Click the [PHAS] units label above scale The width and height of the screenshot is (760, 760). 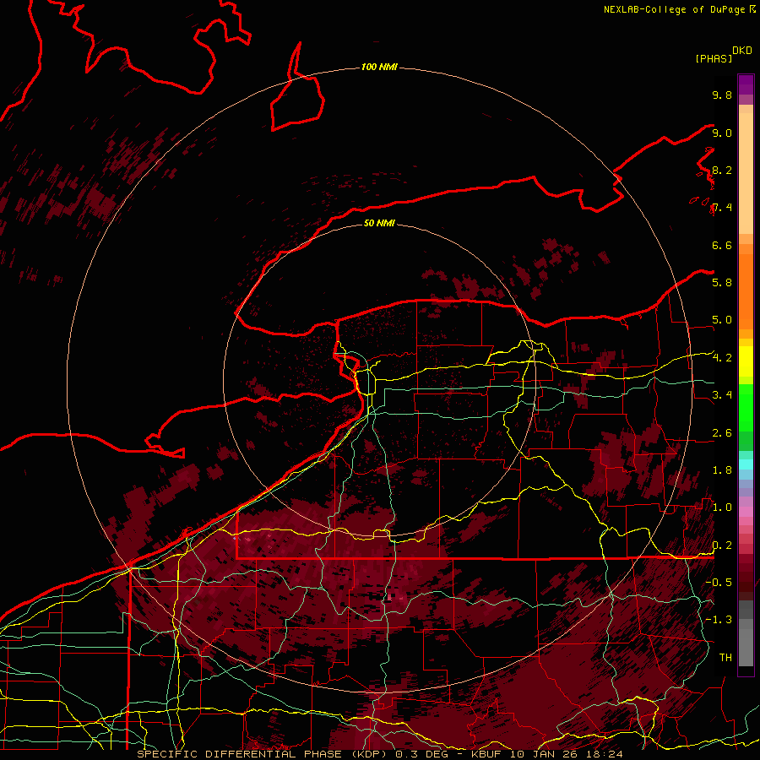tap(713, 59)
